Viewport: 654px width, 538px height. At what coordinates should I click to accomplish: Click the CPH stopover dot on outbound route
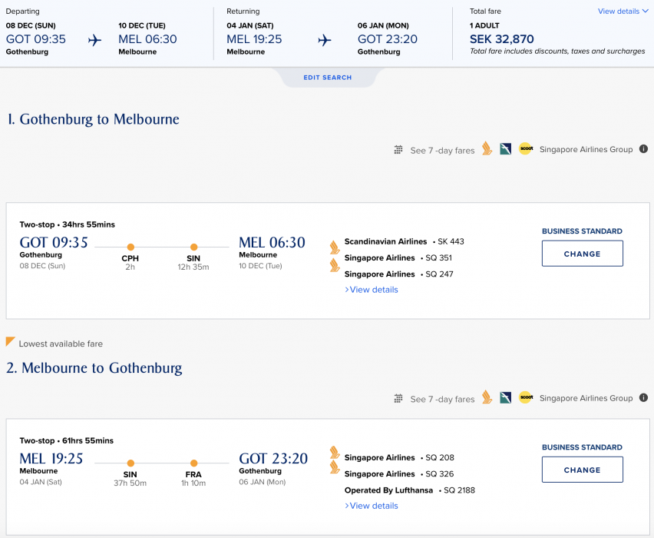coord(130,247)
